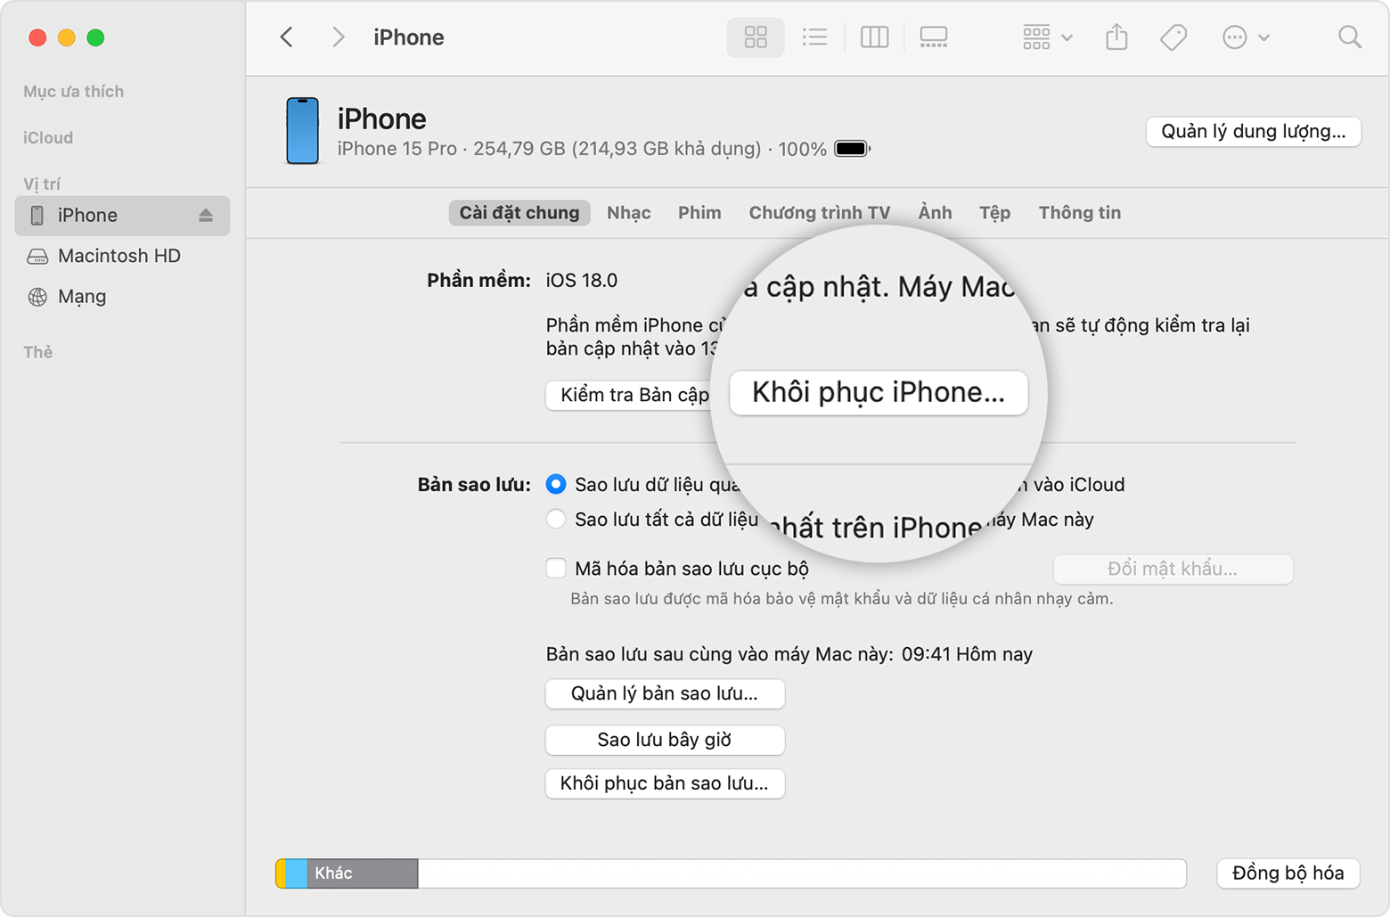Switch to Nhạc tab

629,213
